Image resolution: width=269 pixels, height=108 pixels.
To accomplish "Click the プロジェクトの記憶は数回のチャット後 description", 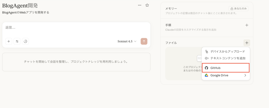I will click(201, 13).
